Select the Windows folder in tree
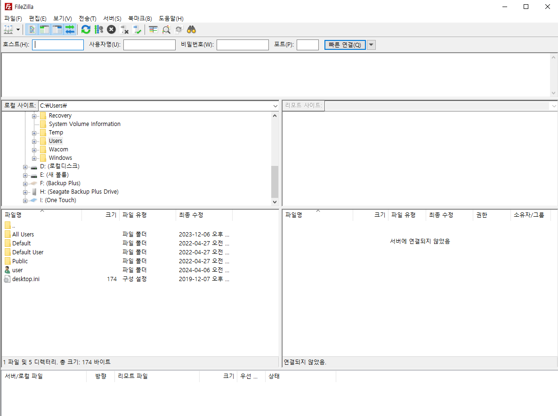The image size is (558, 416). click(60, 158)
